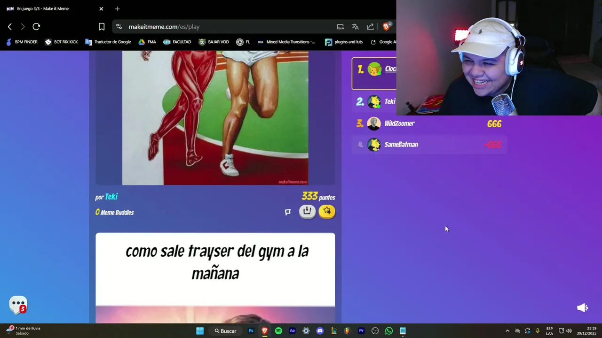The image size is (602, 338).
Task: Open the ESP LAA language switcher
Action: 549,331
